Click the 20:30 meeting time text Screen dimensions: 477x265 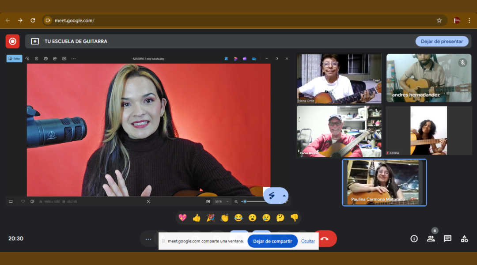coord(16,238)
